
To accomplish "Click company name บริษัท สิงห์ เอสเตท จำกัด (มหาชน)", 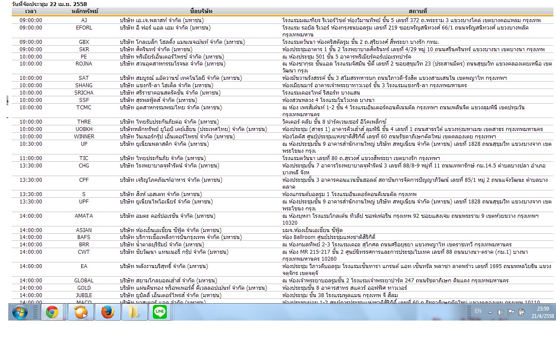I will pos(160,194).
